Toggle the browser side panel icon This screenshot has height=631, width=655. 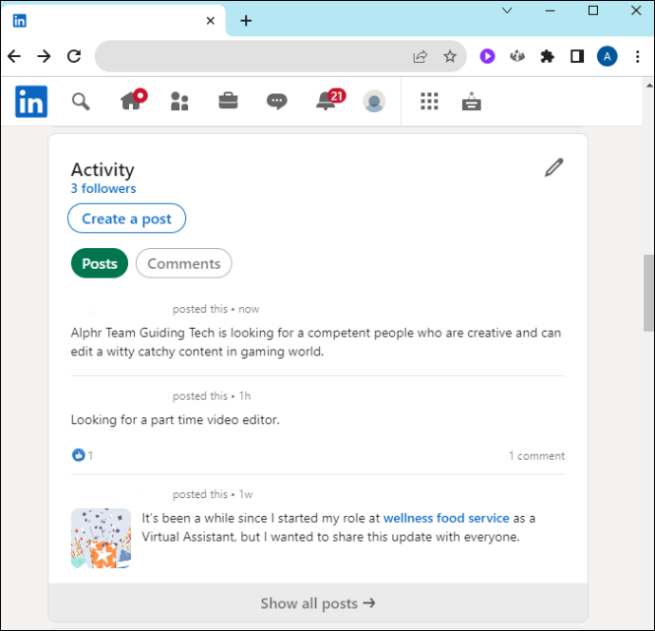tap(577, 56)
